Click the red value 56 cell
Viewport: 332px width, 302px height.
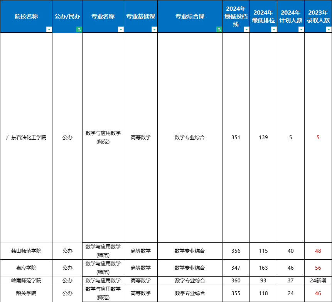(318, 268)
